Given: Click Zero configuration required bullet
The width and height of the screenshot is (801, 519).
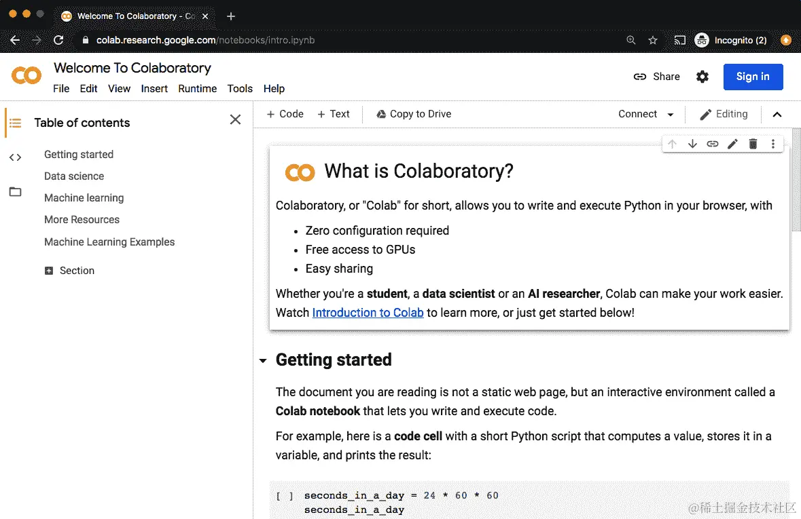Looking at the screenshot, I should [377, 231].
